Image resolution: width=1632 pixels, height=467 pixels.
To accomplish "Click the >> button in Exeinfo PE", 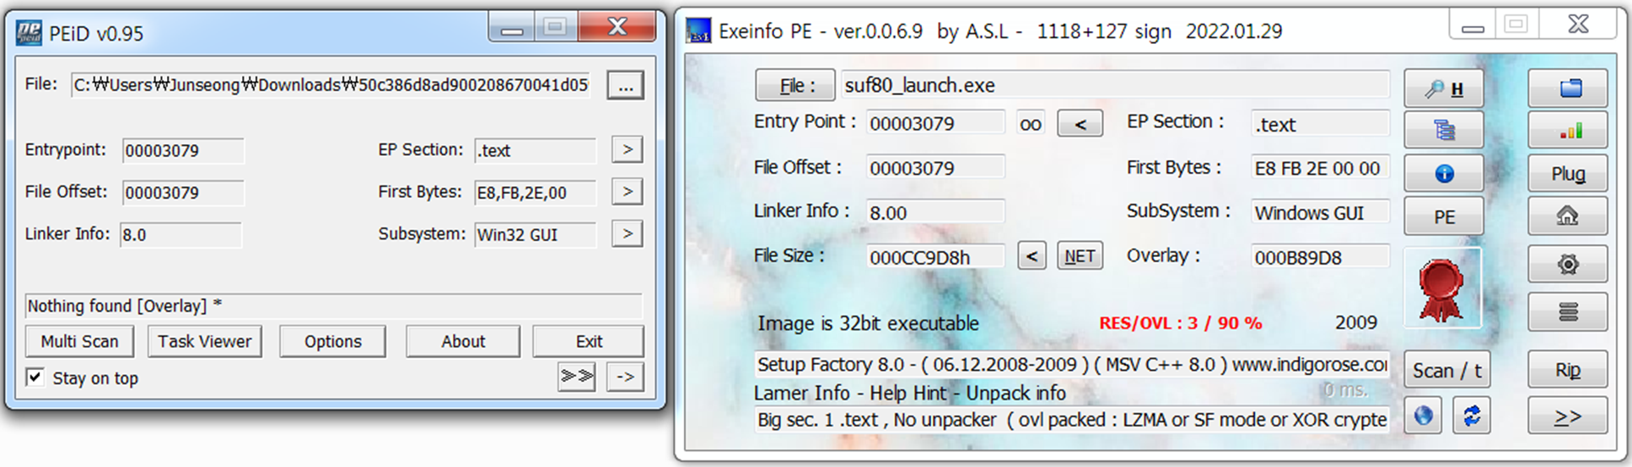I will click(1568, 416).
